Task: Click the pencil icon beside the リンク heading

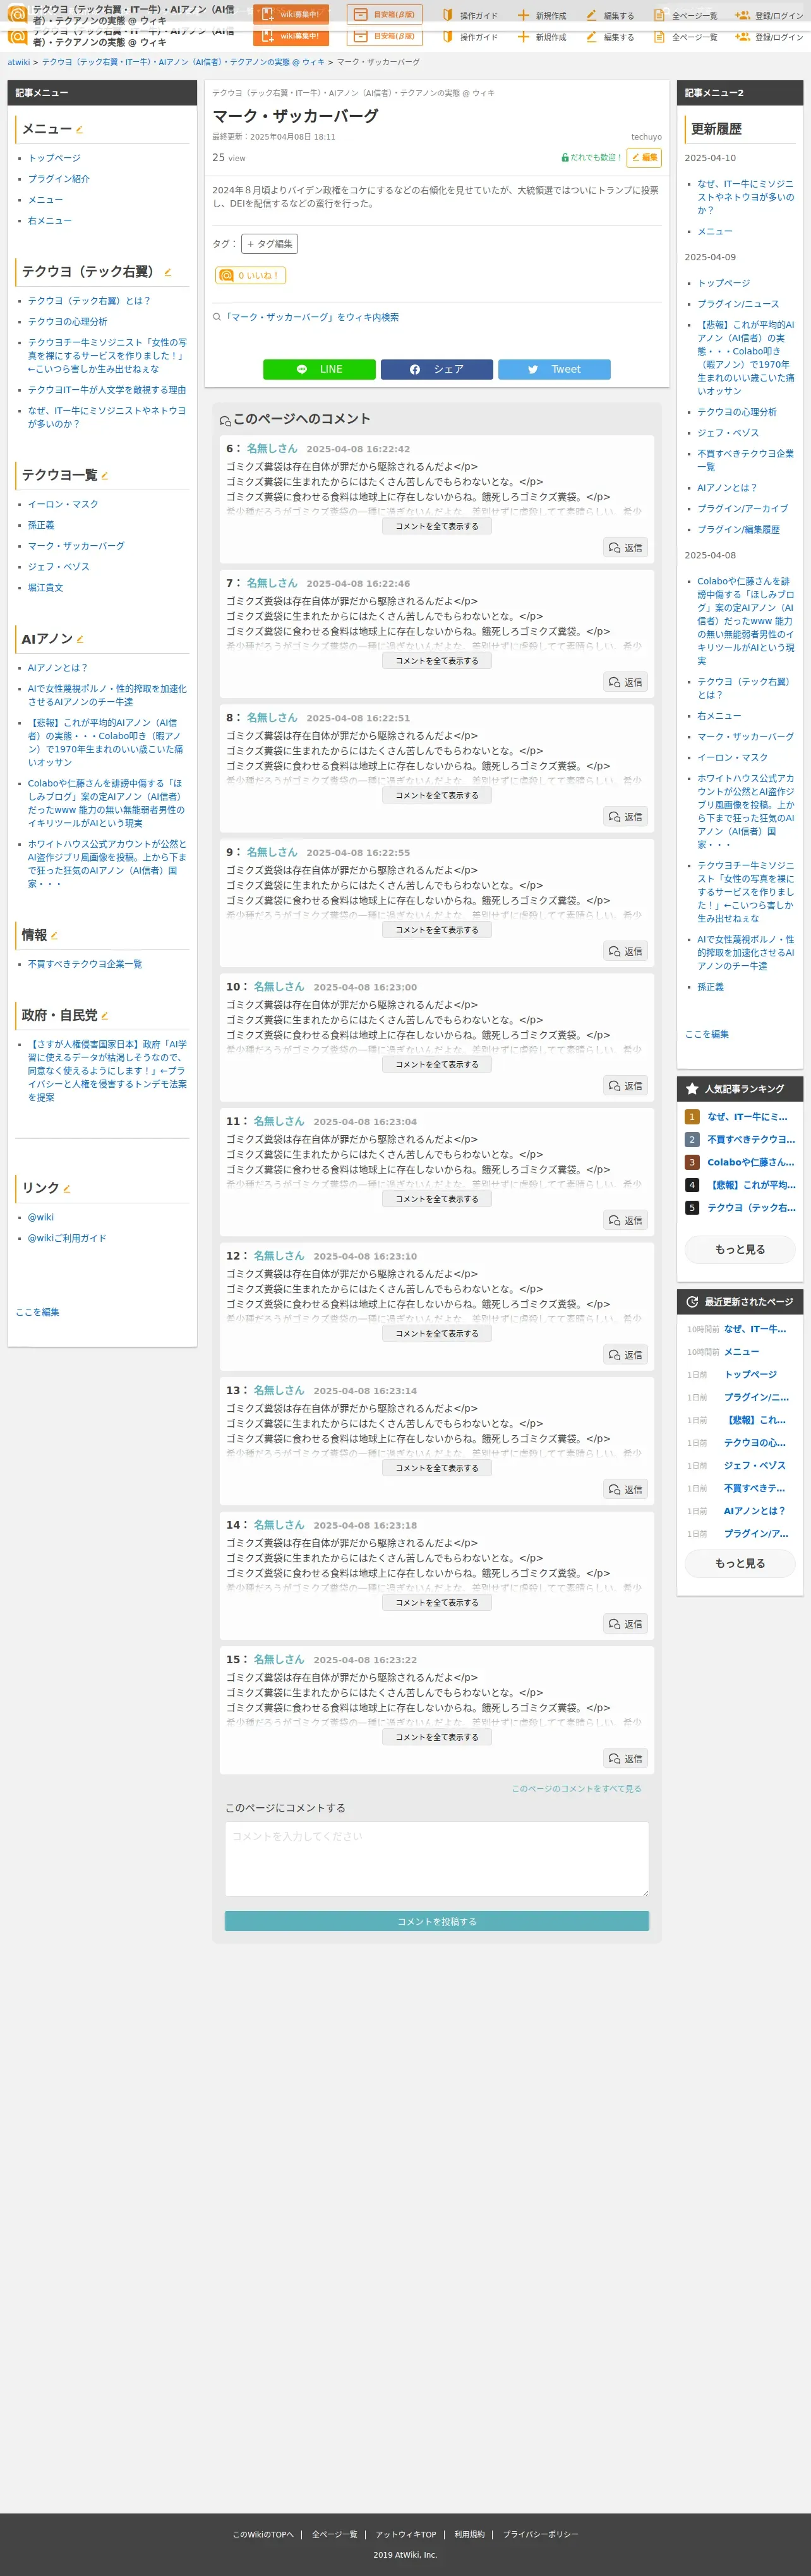Action: tap(67, 1189)
